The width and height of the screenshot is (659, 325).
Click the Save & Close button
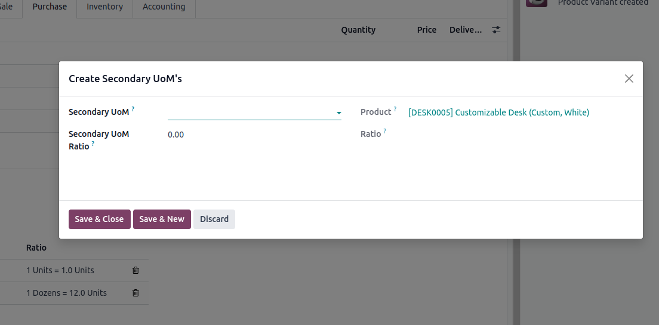tap(99, 219)
